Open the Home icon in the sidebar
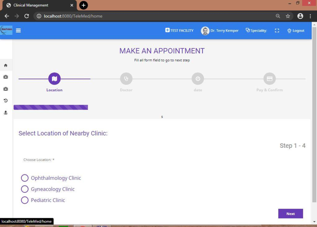Image resolution: width=317 pixels, height=227 pixels. [x=6, y=65]
